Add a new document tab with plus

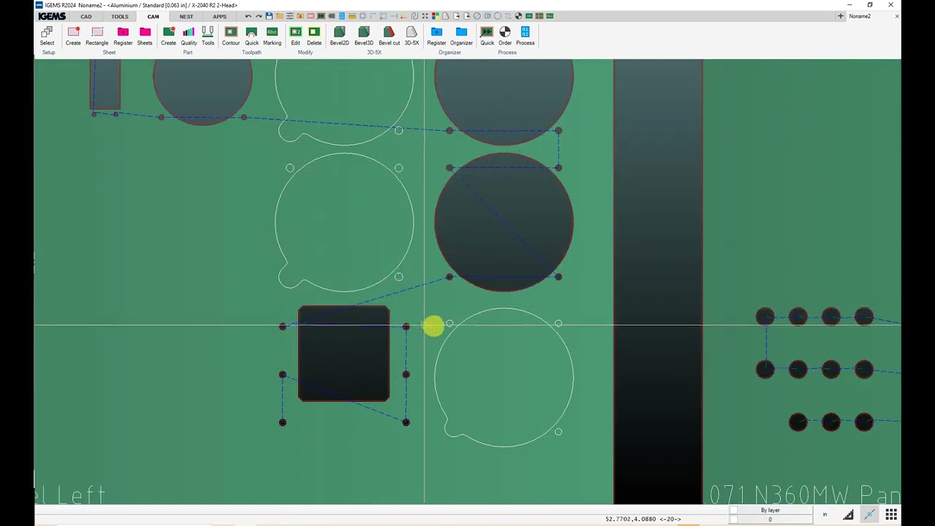point(841,16)
